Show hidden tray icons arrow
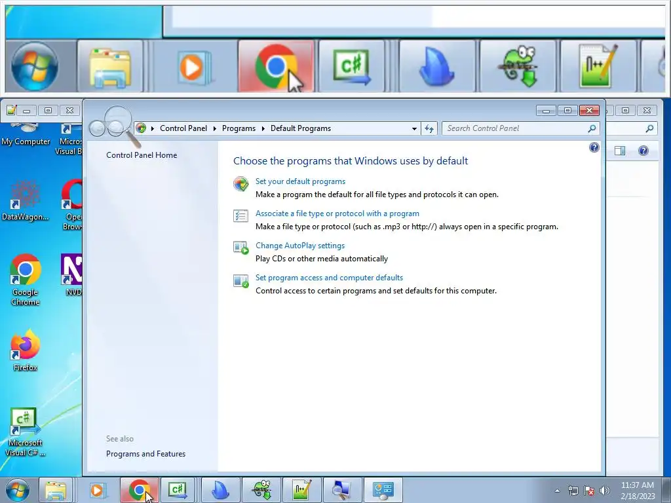This screenshot has height=503, width=671. point(557,491)
